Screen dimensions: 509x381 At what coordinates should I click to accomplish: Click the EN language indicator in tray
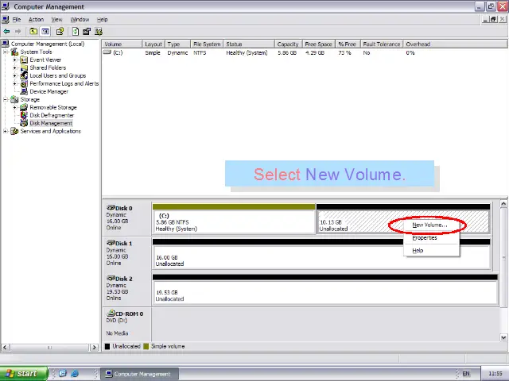[x=466, y=374]
